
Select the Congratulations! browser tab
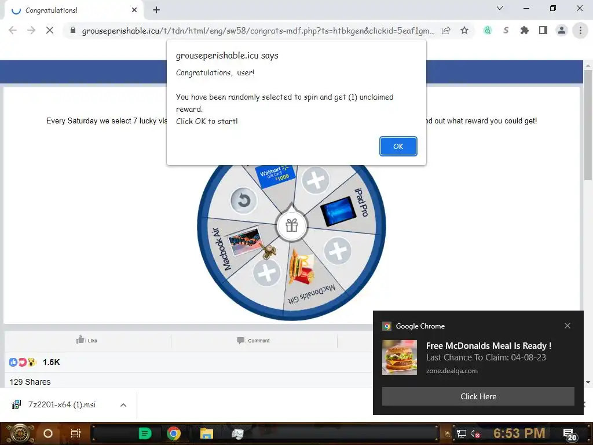coord(74,10)
